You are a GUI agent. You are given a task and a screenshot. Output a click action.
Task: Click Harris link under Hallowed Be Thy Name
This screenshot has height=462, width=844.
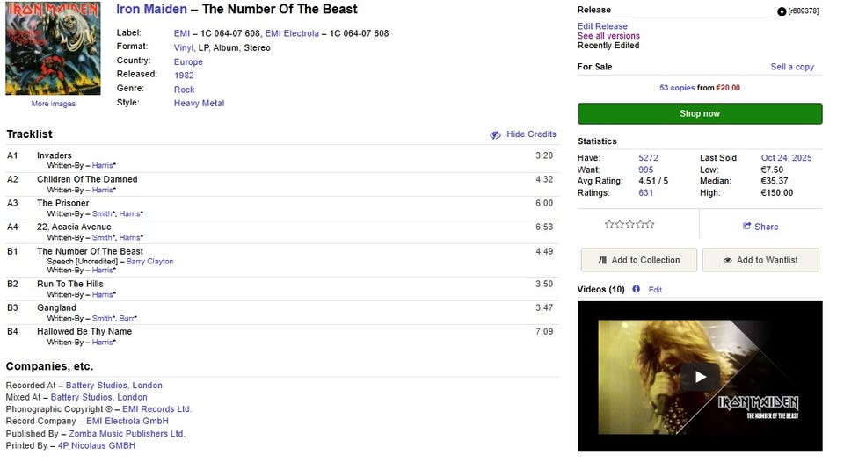102,342
